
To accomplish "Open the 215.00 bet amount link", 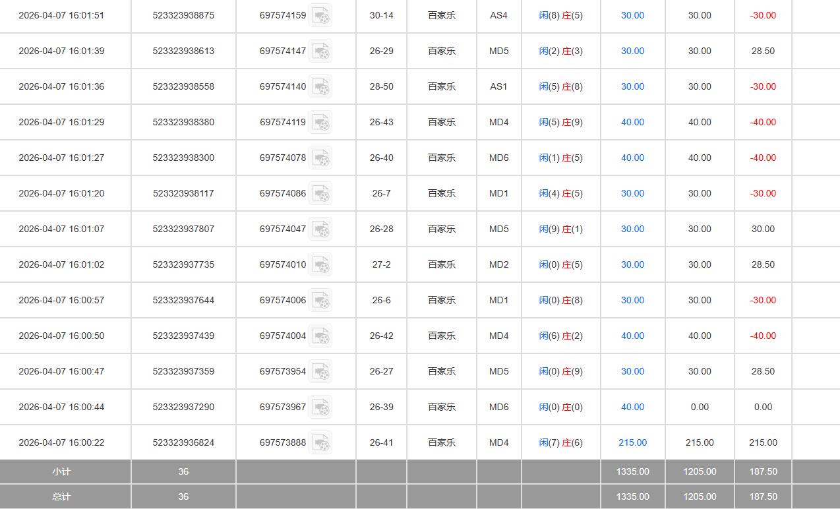I will coord(632,442).
